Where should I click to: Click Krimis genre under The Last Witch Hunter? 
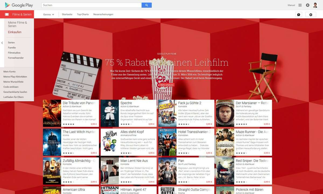click(x=66, y=135)
